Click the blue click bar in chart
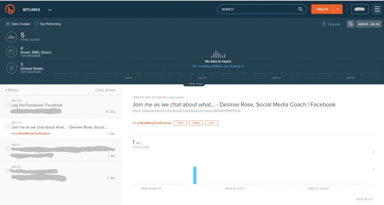This screenshot has height=205, width=384. click(x=195, y=175)
